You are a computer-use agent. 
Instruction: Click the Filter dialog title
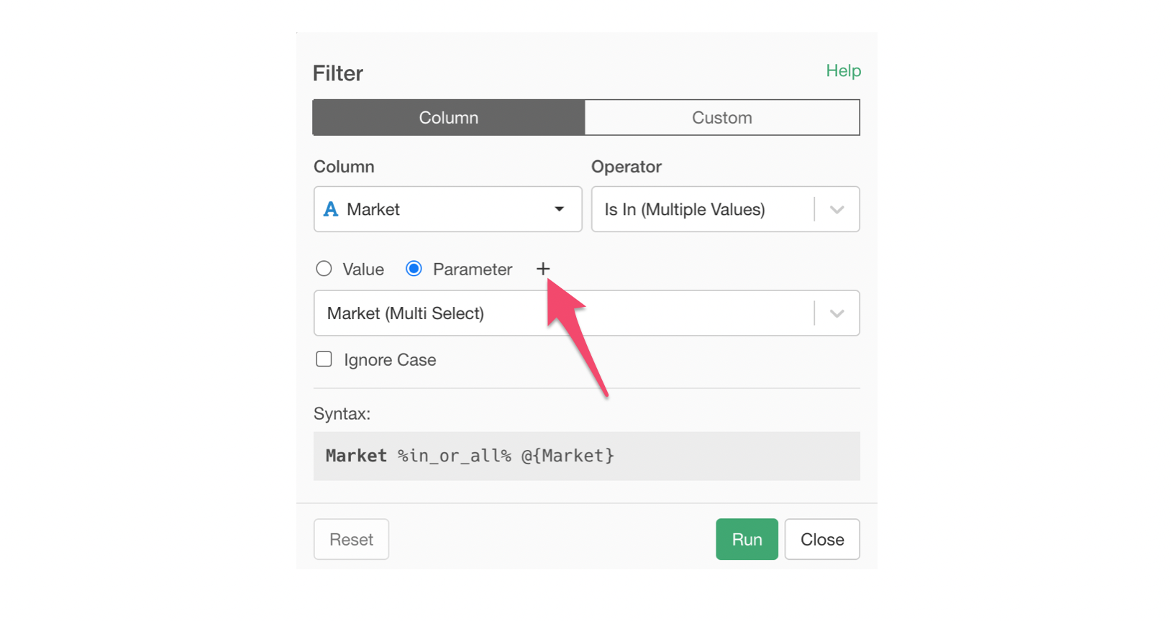(338, 73)
